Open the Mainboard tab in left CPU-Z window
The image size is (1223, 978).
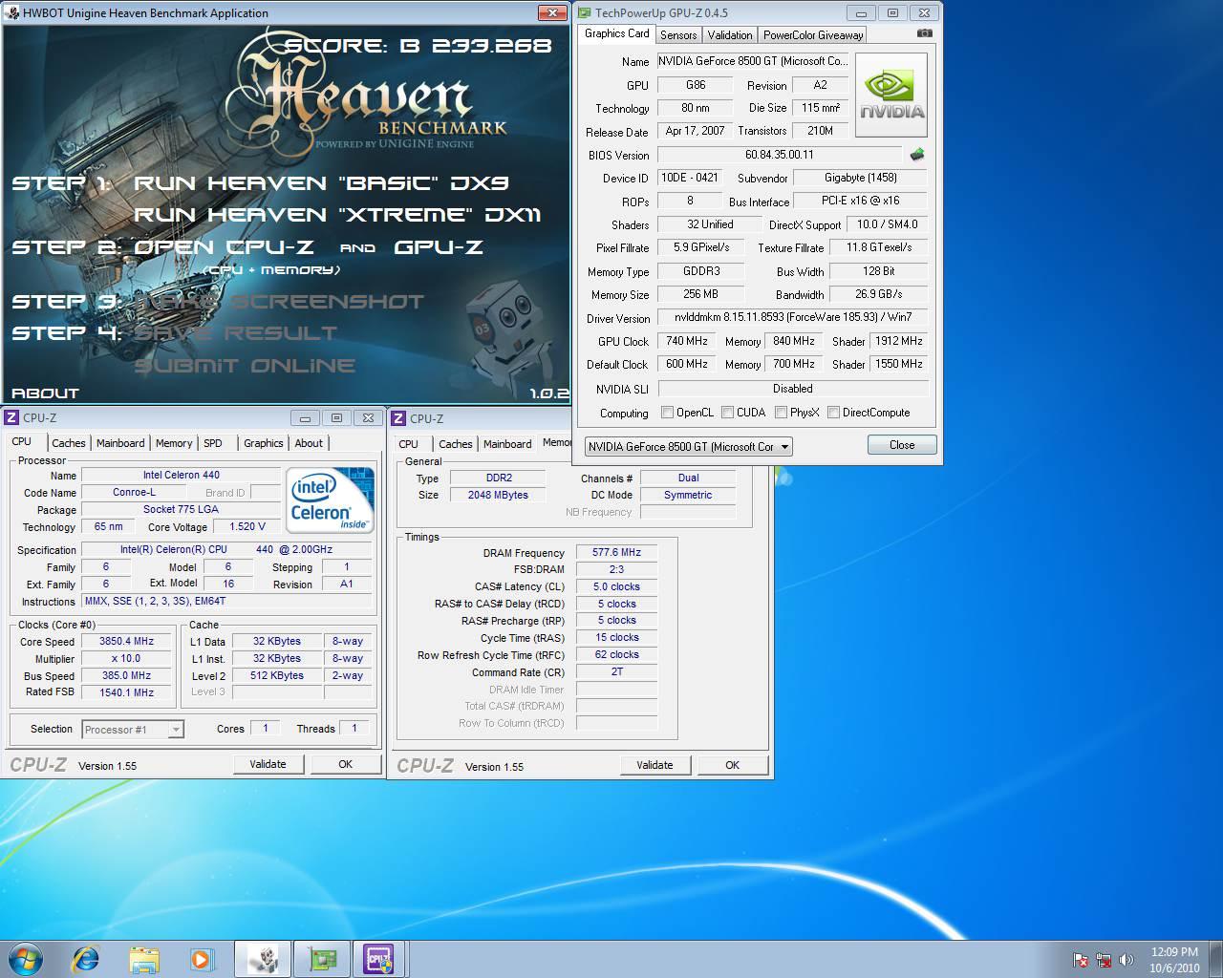click(120, 443)
